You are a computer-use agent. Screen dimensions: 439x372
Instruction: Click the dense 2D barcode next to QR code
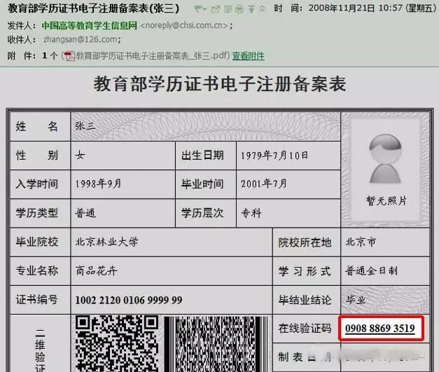[216, 344]
